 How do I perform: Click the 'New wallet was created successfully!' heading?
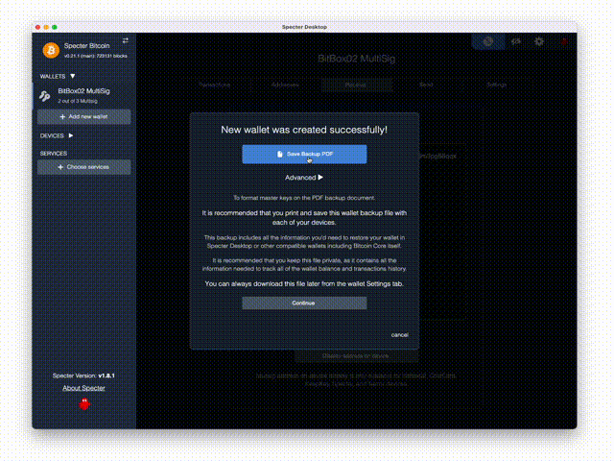pyautogui.click(x=304, y=130)
